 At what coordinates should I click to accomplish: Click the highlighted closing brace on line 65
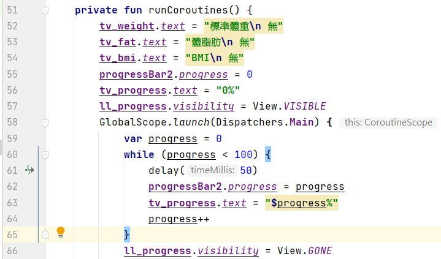127,235
